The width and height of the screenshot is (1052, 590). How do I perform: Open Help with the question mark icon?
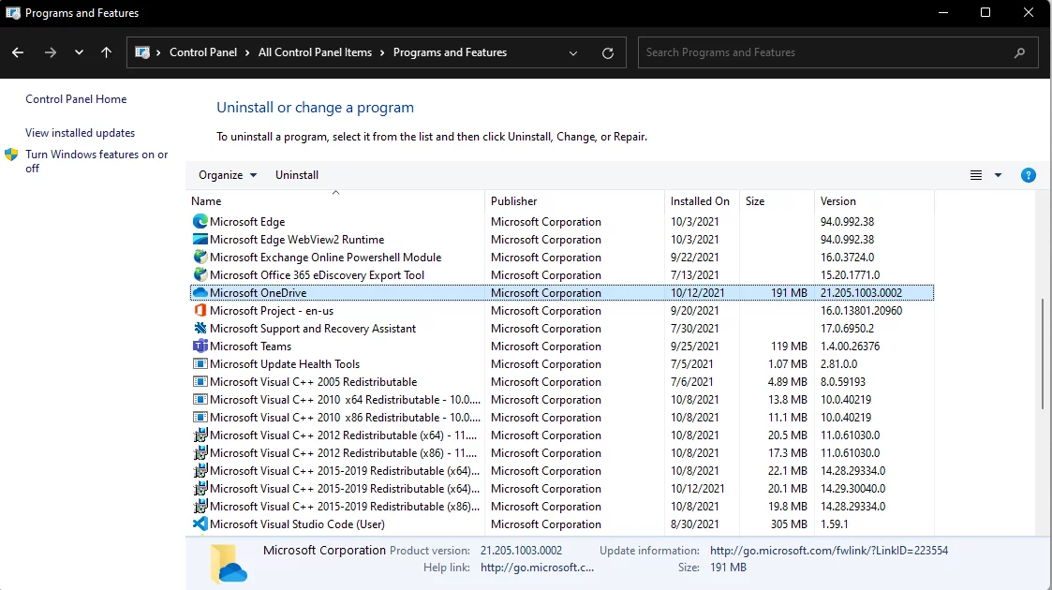click(x=1028, y=175)
